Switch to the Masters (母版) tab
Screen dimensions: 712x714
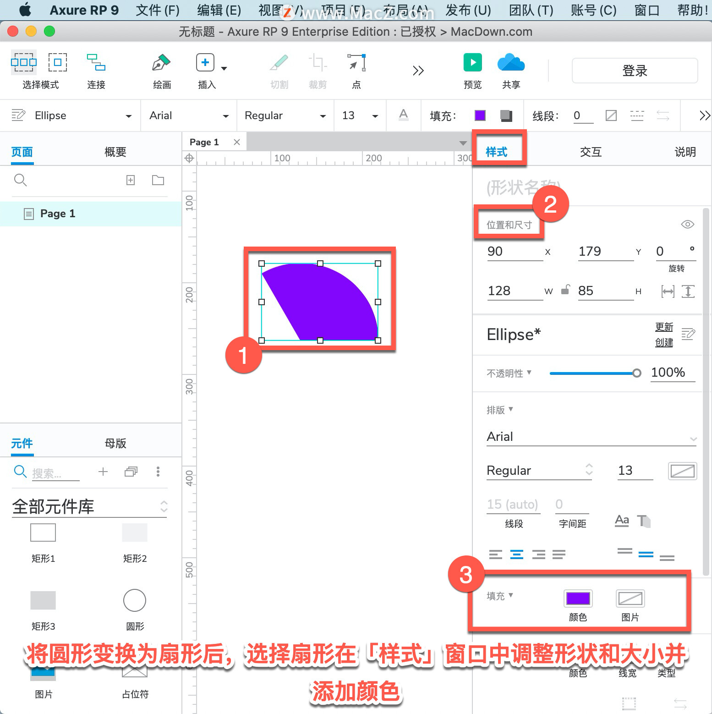click(115, 443)
